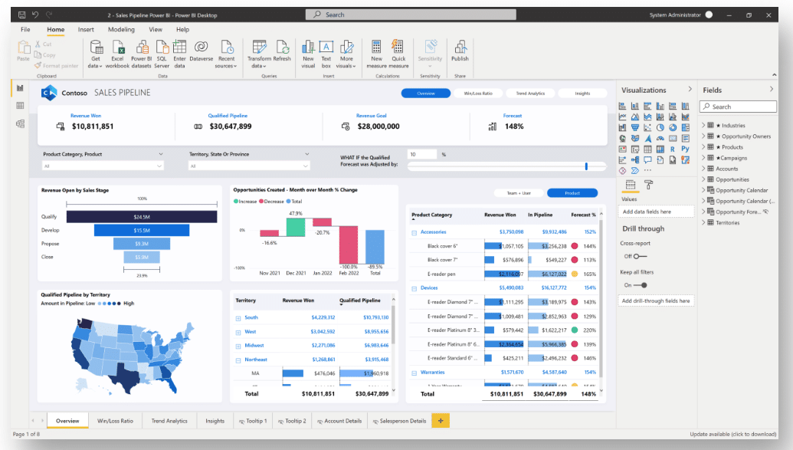Click the Overview navigation button

click(426, 93)
